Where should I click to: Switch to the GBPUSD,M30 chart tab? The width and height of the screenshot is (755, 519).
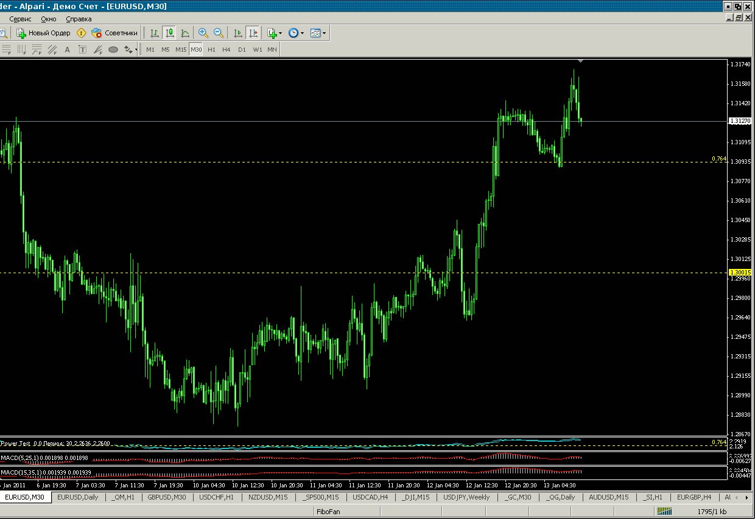(x=167, y=497)
